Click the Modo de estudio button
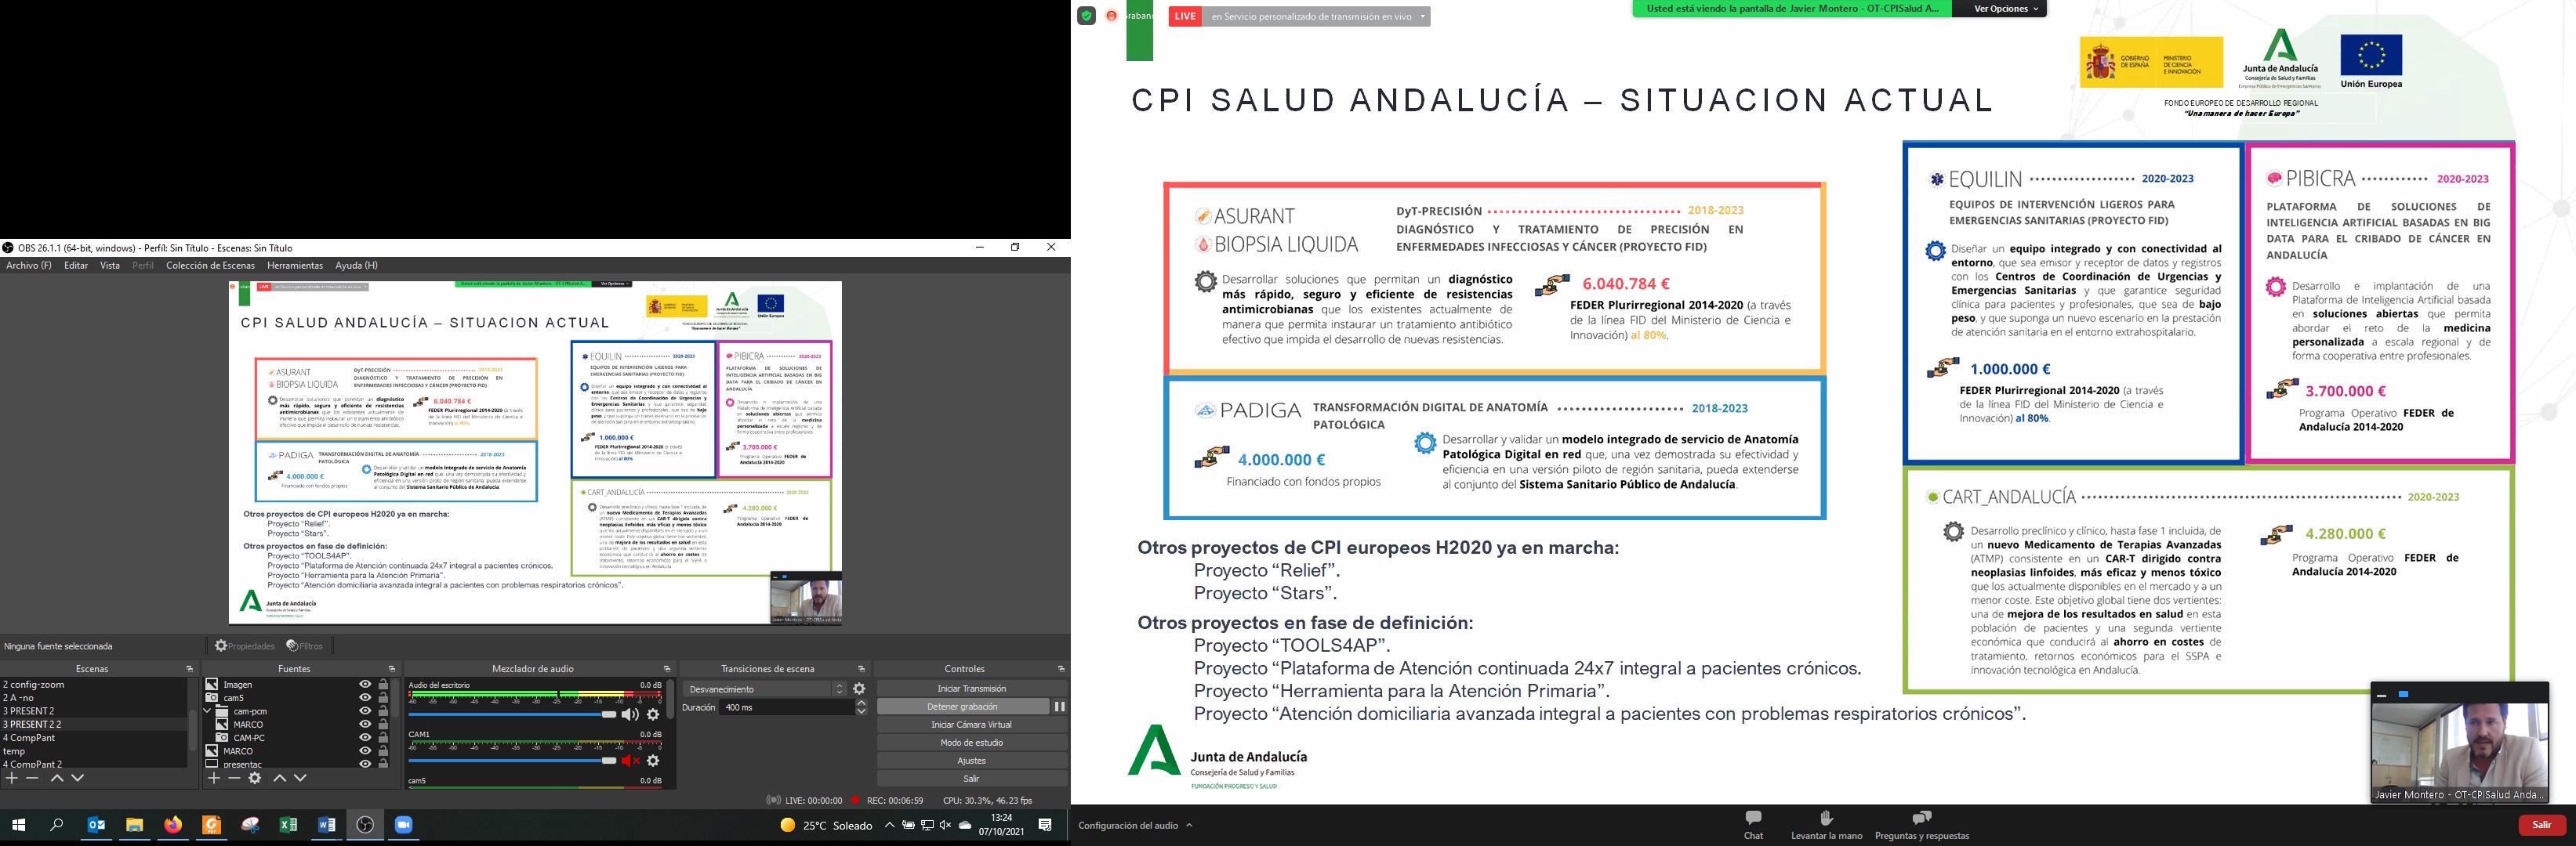 971,742
